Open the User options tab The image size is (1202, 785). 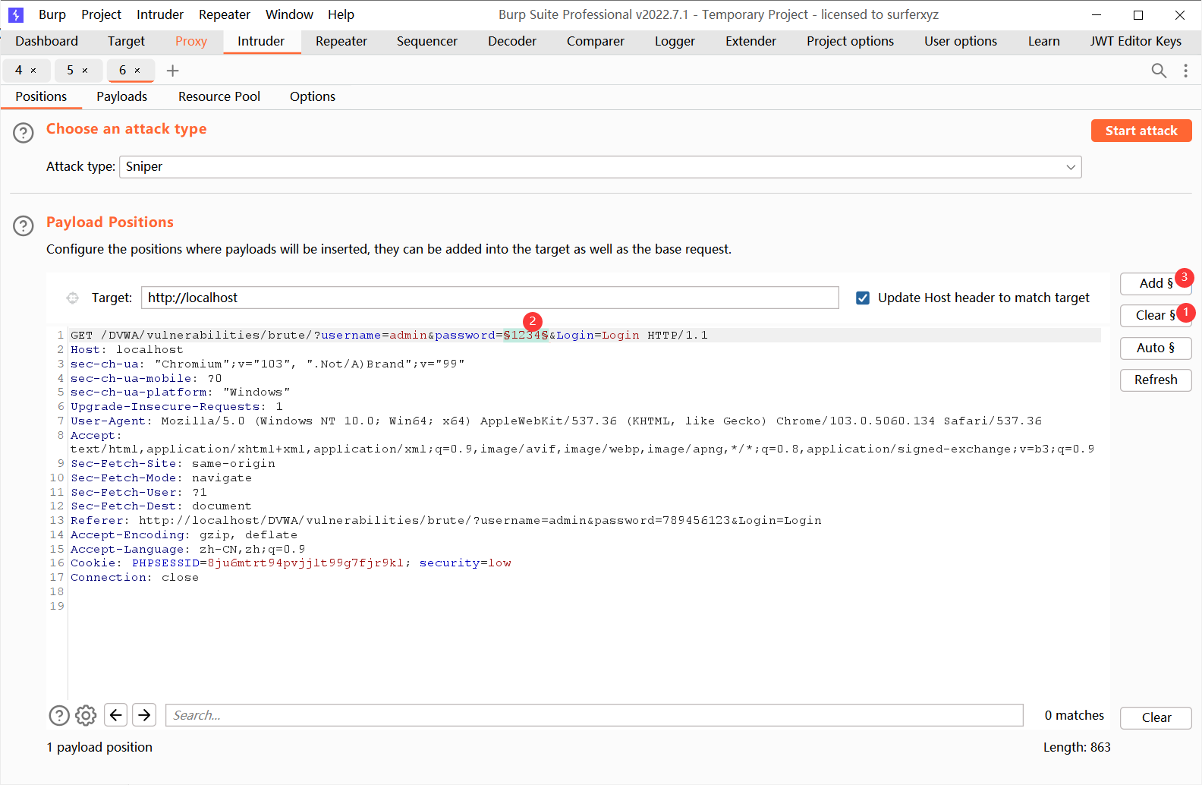(961, 42)
